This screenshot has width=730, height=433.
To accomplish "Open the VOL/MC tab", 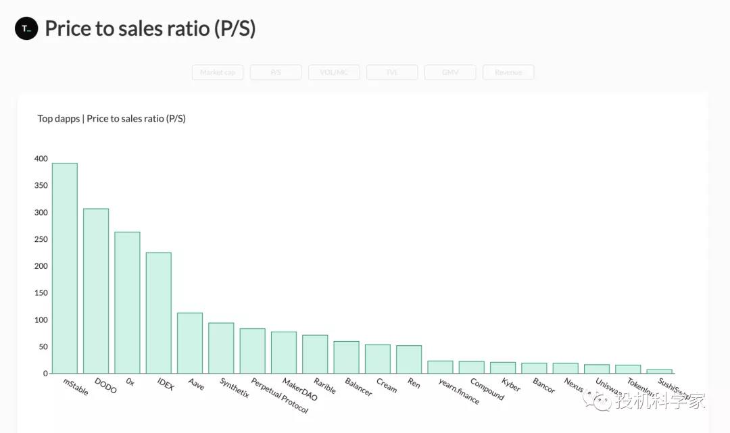I will click(334, 72).
